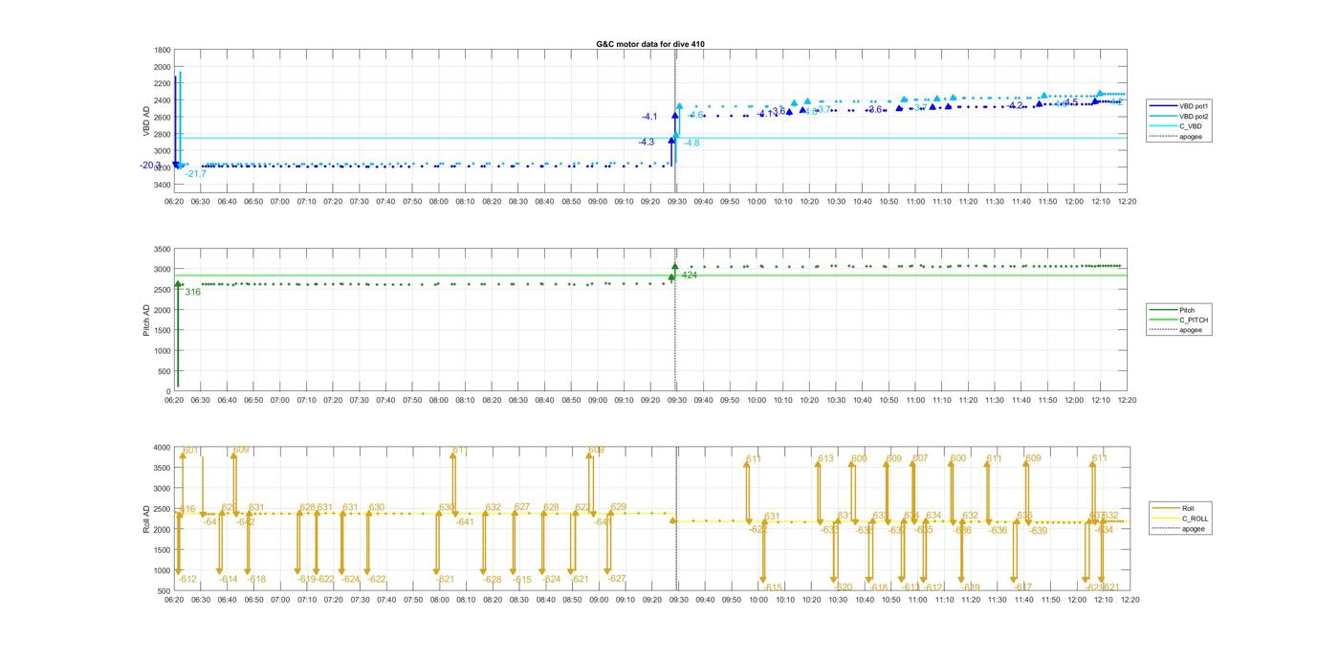Click the '-642' roll data label
Viewport: 1339px width, 663px height.
point(246,522)
